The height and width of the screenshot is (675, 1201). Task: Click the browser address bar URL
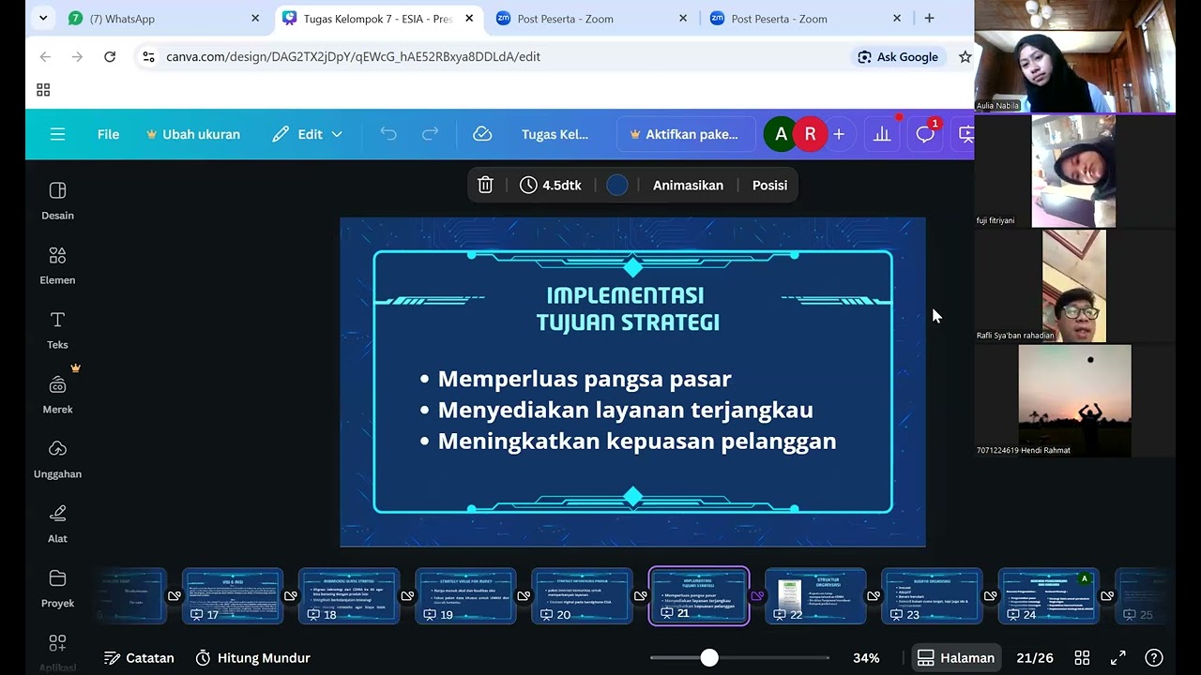click(x=353, y=56)
